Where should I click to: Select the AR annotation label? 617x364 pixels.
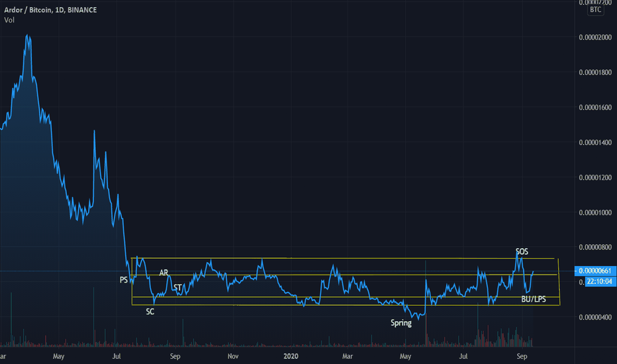(164, 272)
